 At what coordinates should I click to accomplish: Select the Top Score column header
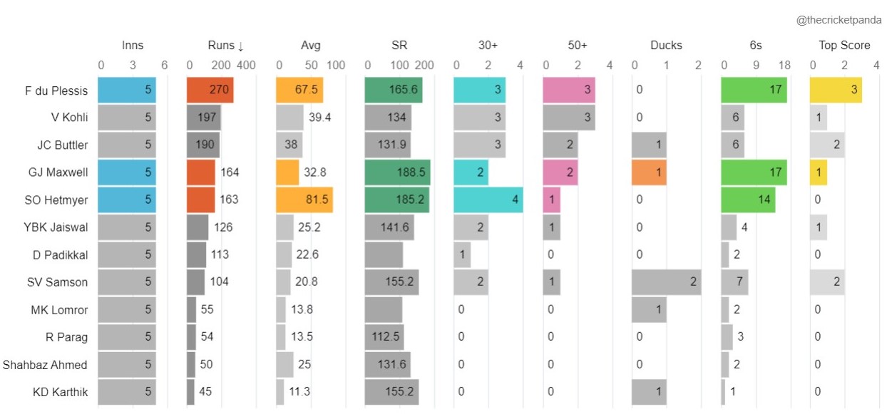(x=844, y=46)
